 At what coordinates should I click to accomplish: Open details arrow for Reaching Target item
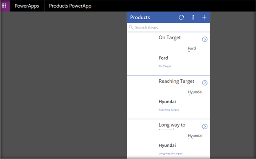pos(205,83)
